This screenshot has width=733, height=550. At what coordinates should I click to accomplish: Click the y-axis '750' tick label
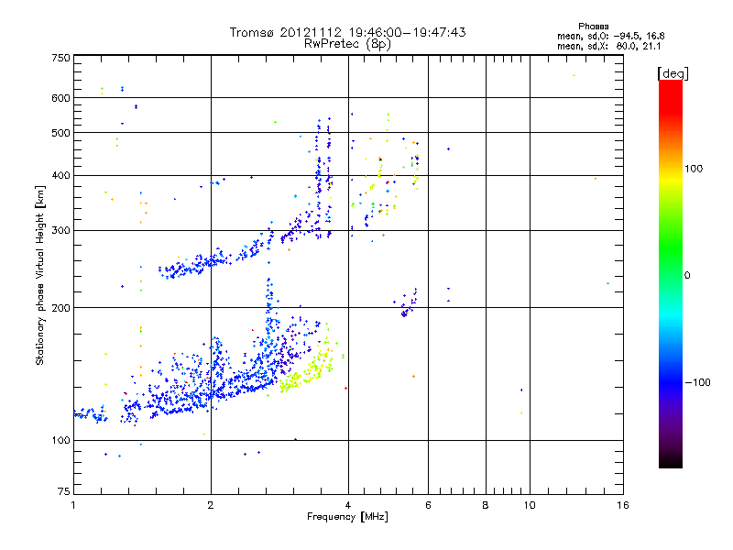coord(60,58)
